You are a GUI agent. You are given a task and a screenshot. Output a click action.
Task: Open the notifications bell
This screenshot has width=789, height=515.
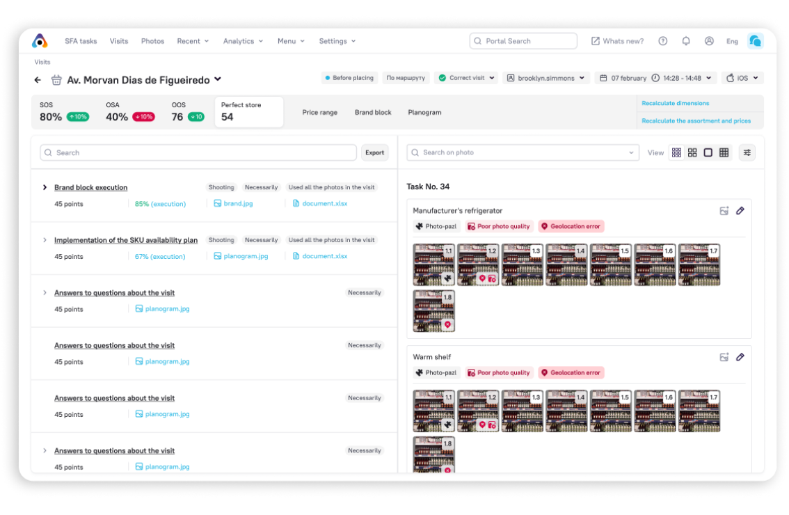click(x=686, y=41)
